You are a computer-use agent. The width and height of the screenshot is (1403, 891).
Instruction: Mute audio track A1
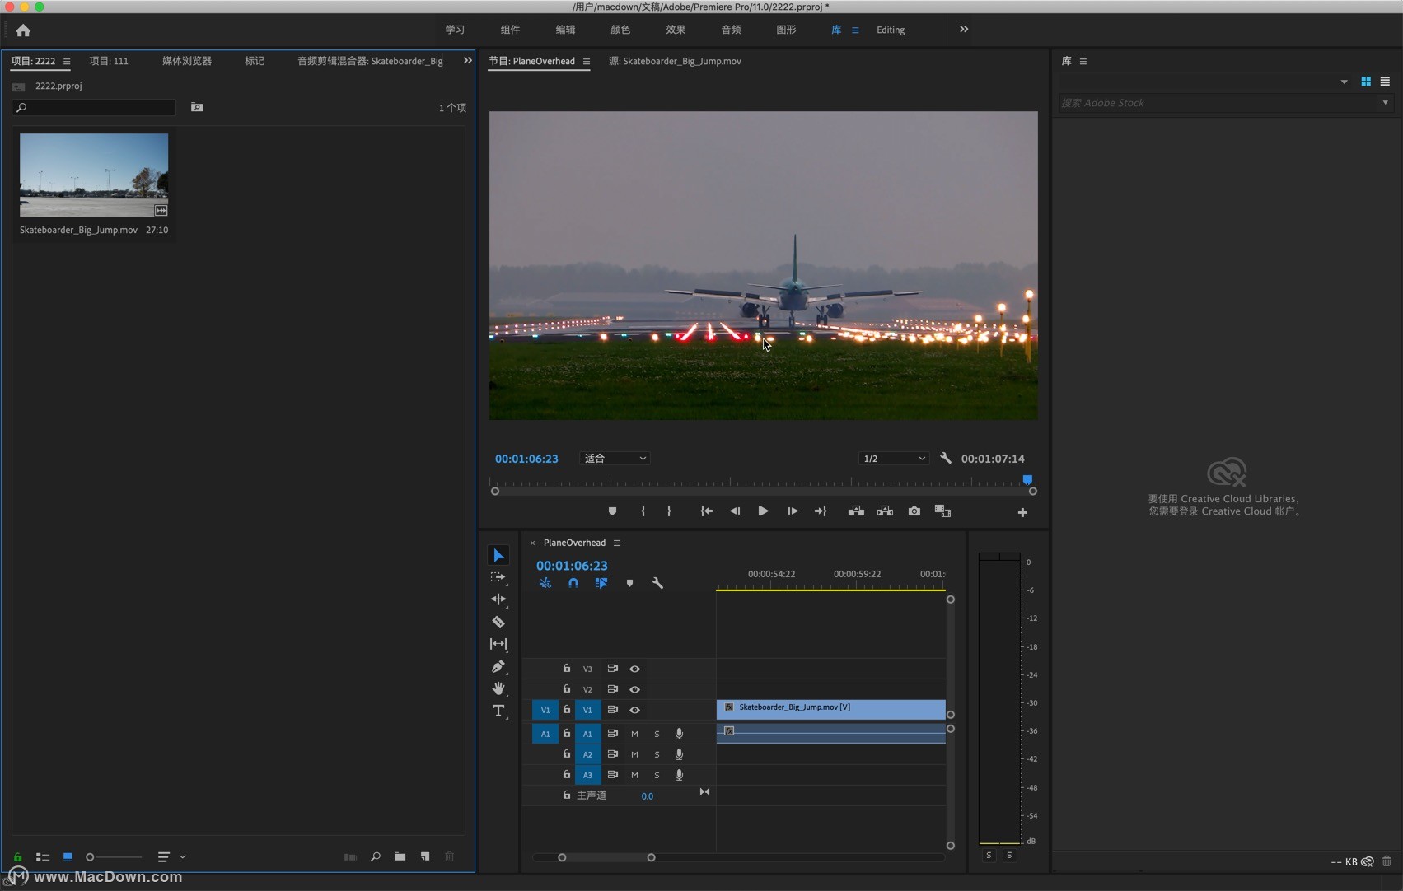pos(634,734)
